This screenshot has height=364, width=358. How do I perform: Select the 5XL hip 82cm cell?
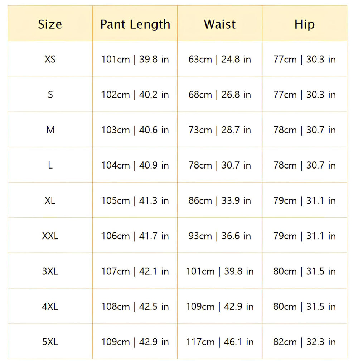(304, 342)
